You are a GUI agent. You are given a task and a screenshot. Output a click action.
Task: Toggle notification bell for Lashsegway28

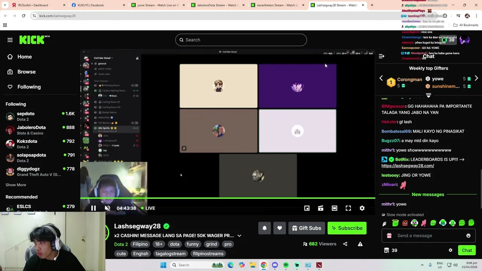pos(264,228)
